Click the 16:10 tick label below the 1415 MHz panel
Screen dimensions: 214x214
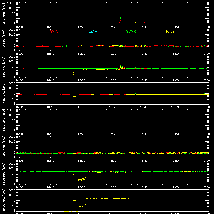(x=50, y=107)
